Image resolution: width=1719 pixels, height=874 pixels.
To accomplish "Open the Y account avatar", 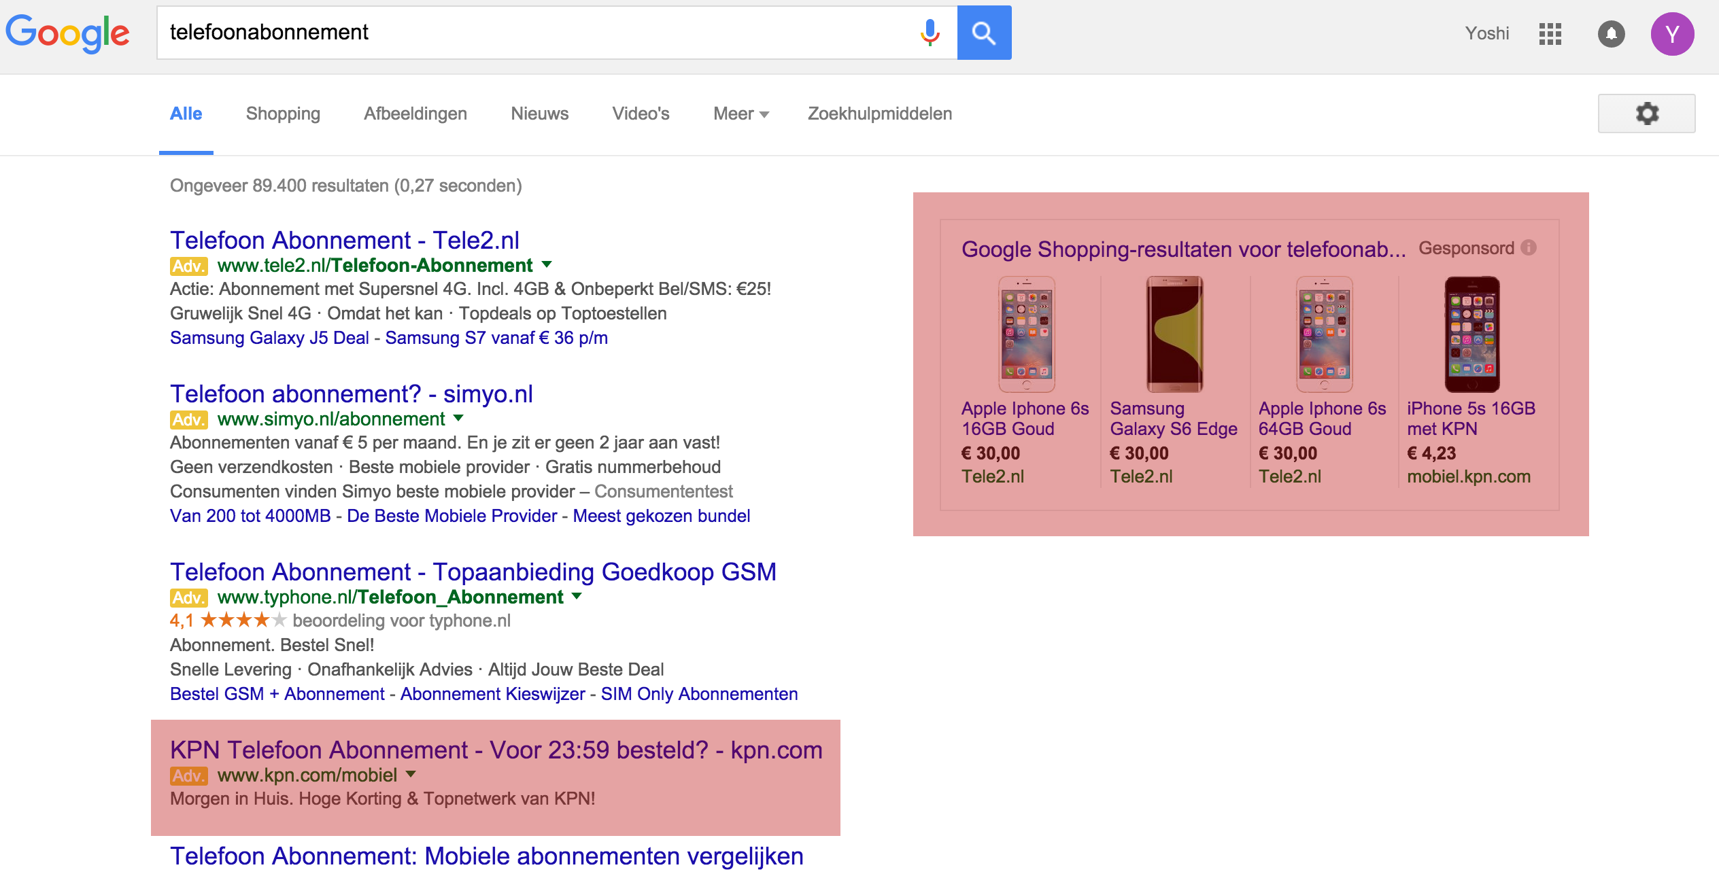I will click(x=1672, y=34).
